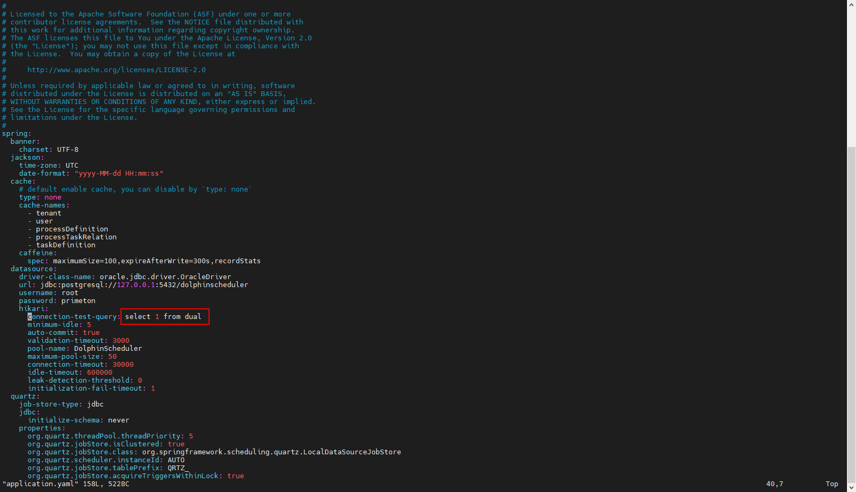This screenshot has width=856, height=492.
Task: Click the date-format string value
Action: tap(118, 174)
